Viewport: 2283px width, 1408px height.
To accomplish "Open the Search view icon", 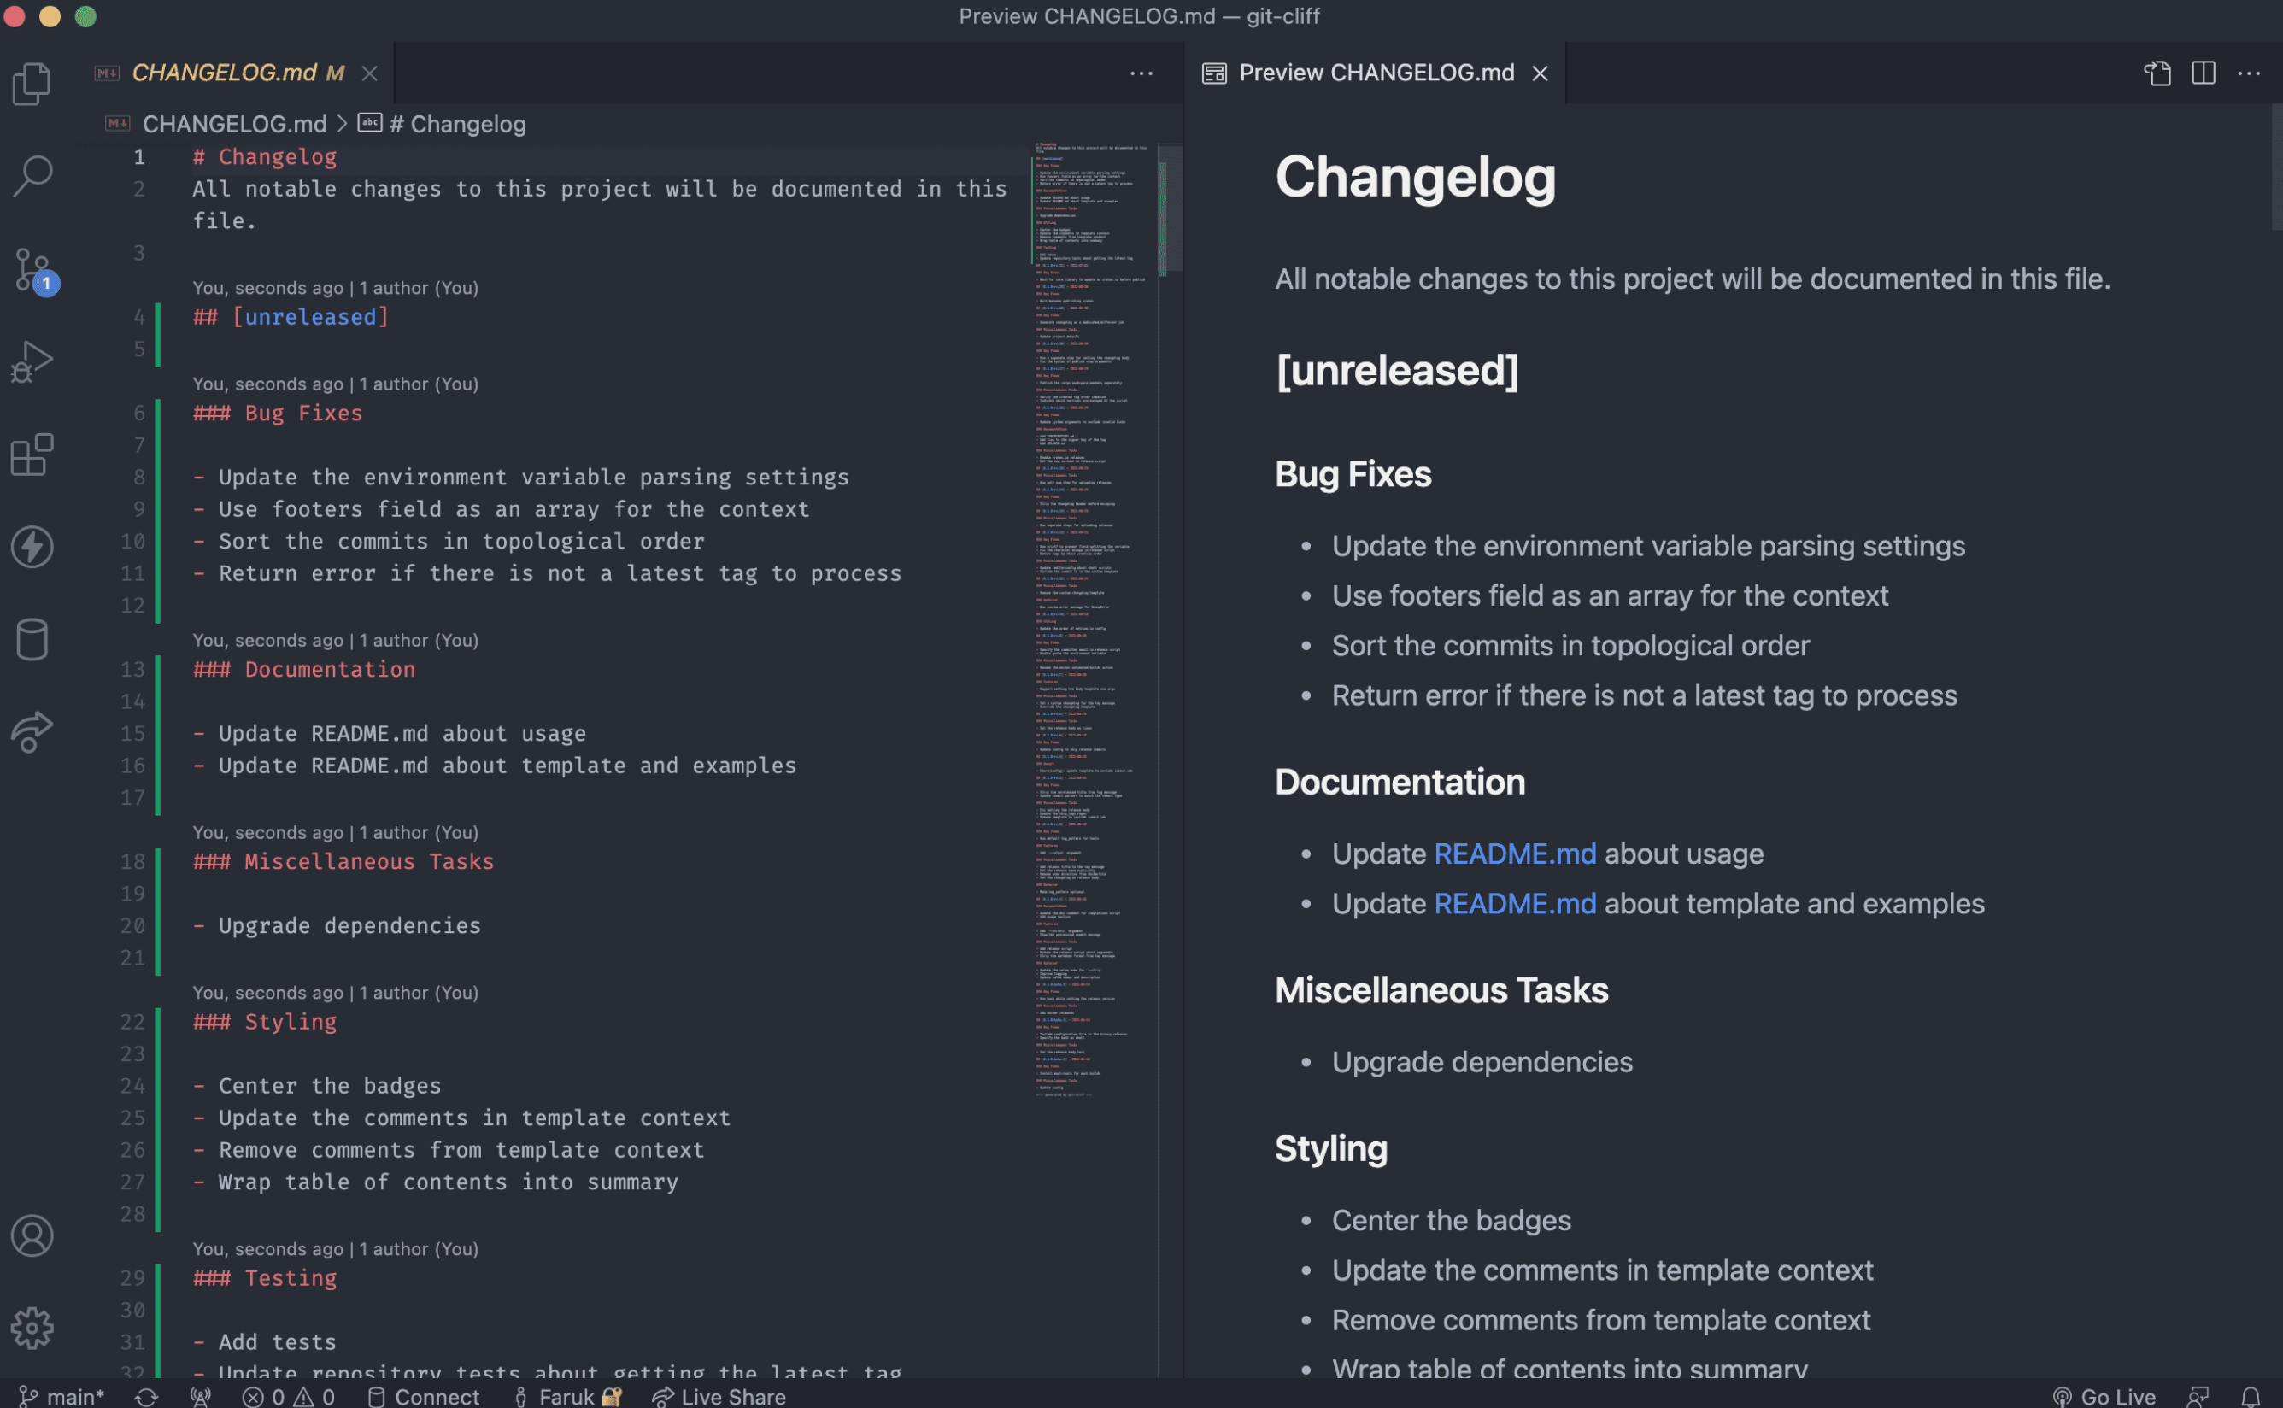I will click(32, 175).
